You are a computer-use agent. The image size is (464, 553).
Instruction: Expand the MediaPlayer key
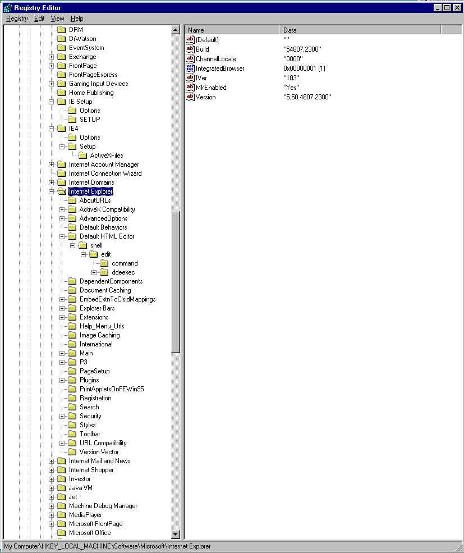[x=52, y=515]
